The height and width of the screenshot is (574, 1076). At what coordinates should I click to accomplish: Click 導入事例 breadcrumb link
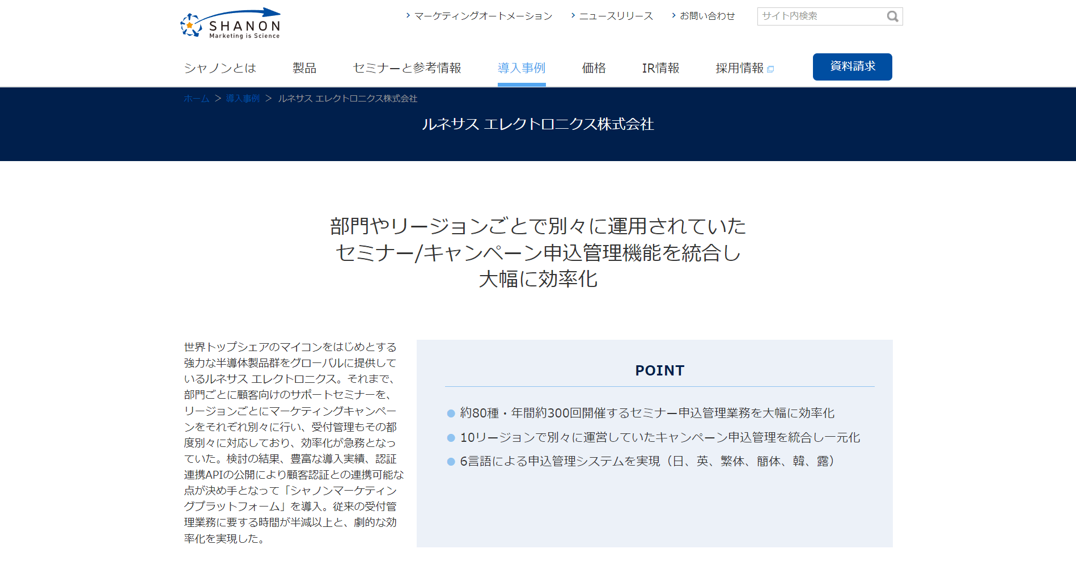243,99
